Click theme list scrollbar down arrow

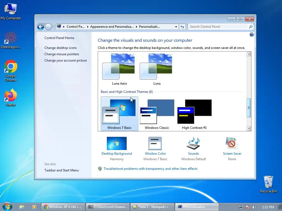(x=249, y=129)
